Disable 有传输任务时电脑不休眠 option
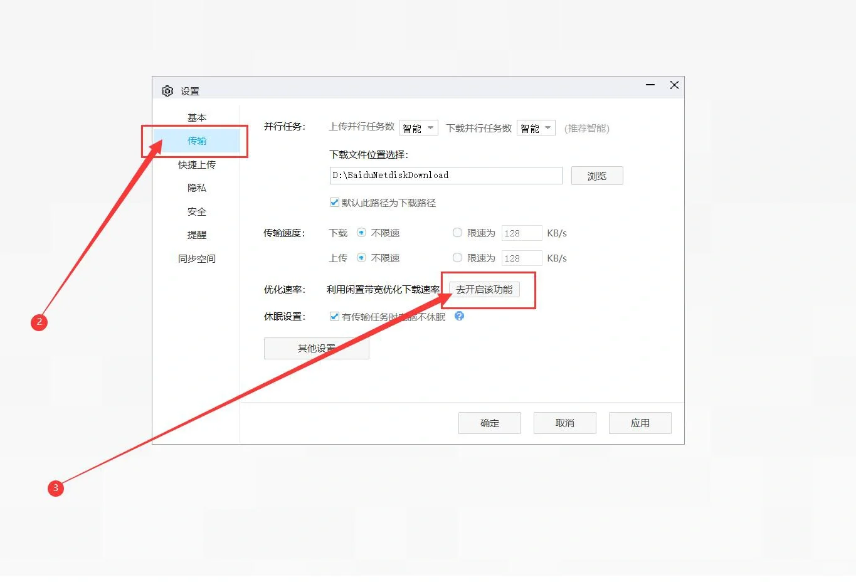The image size is (856, 582). (334, 316)
